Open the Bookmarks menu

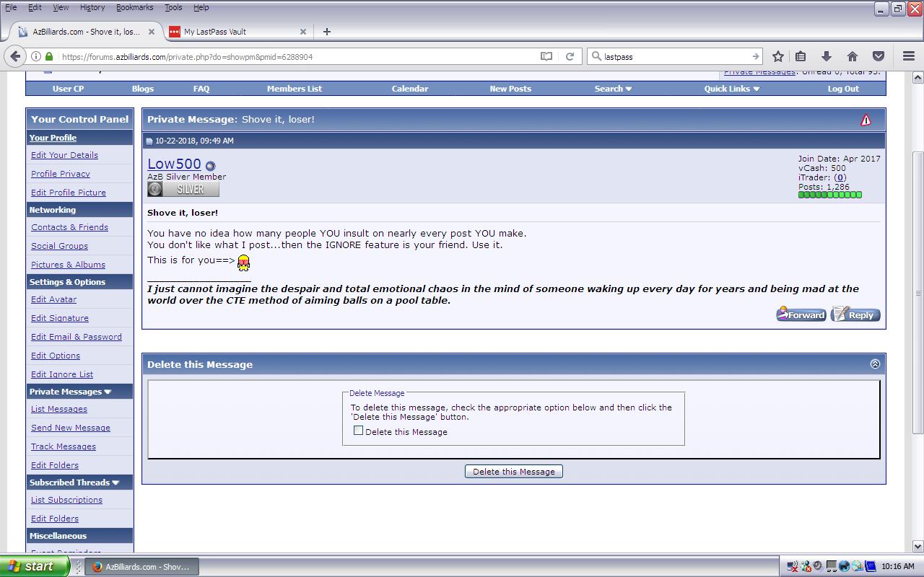pos(134,7)
